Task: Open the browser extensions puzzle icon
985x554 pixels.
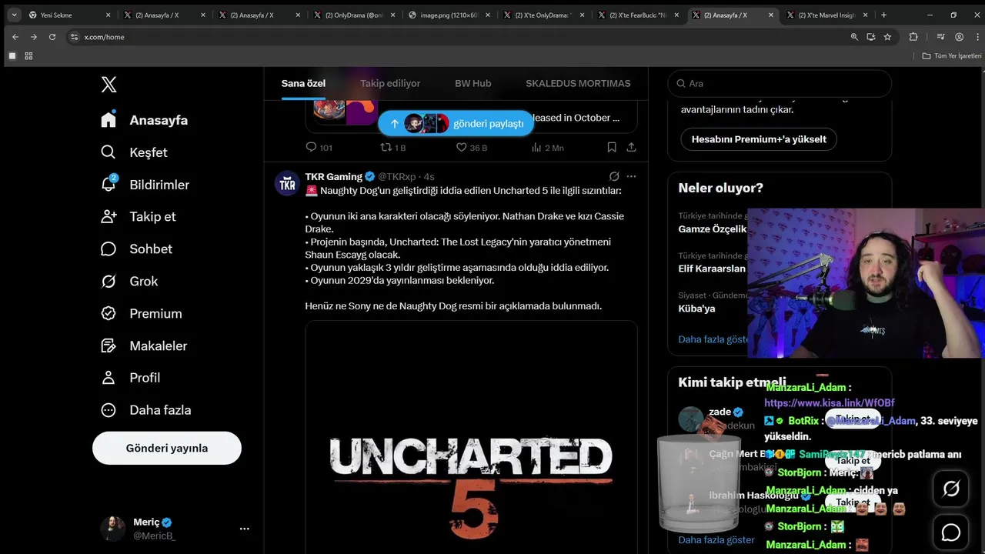Action: 913,37
